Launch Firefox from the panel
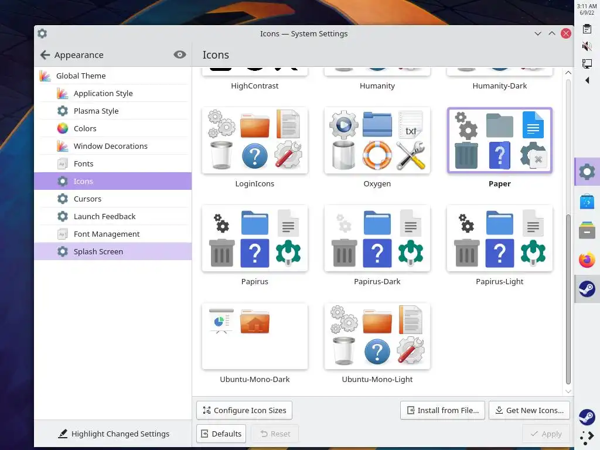600x450 pixels. coord(587,260)
